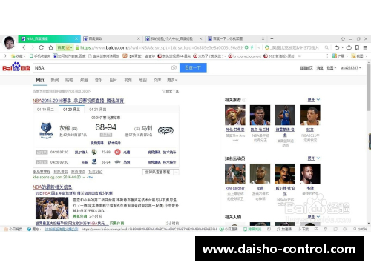This screenshot has height=268, width=371.
Task: Click the screenshot tool icon in the bookmarks bar
Action: point(354,56)
